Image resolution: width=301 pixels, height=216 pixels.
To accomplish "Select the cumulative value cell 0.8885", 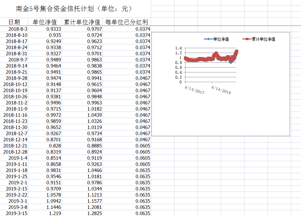I will click(82, 146).
